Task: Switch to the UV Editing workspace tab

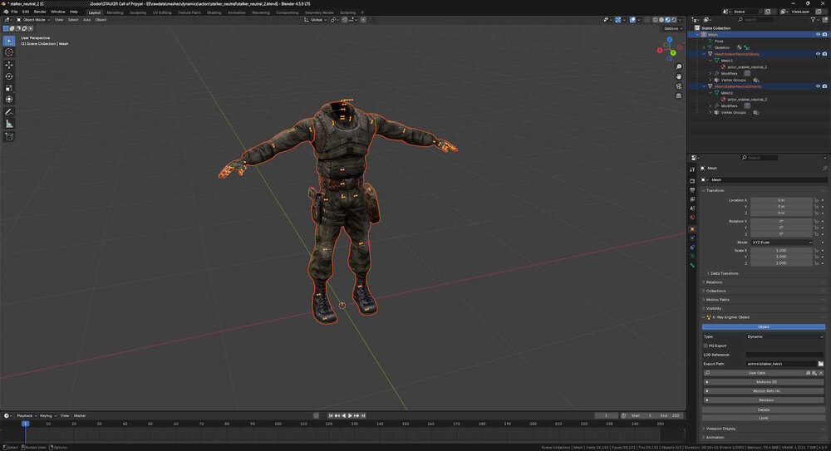Action: (x=162, y=12)
